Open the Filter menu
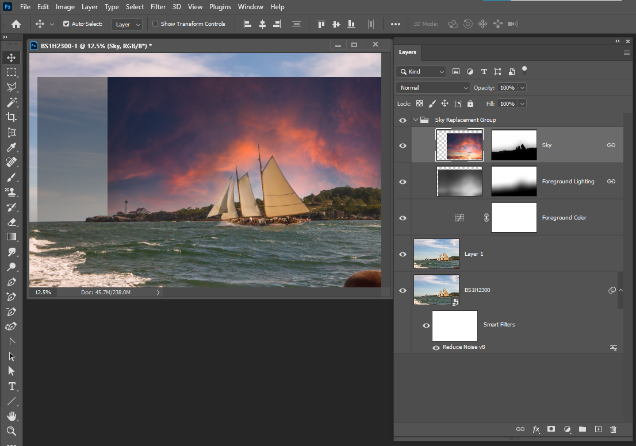 point(158,6)
